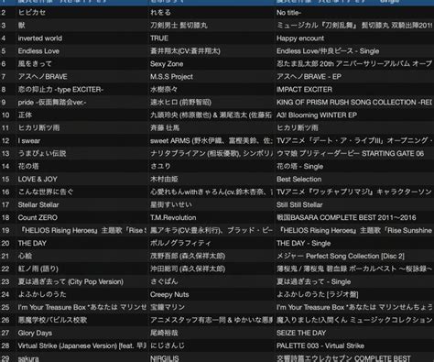Select album "メジャー Perfect Song Collection [Disc 2]"
The height and width of the screenshot is (362, 434).
point(341,256)
